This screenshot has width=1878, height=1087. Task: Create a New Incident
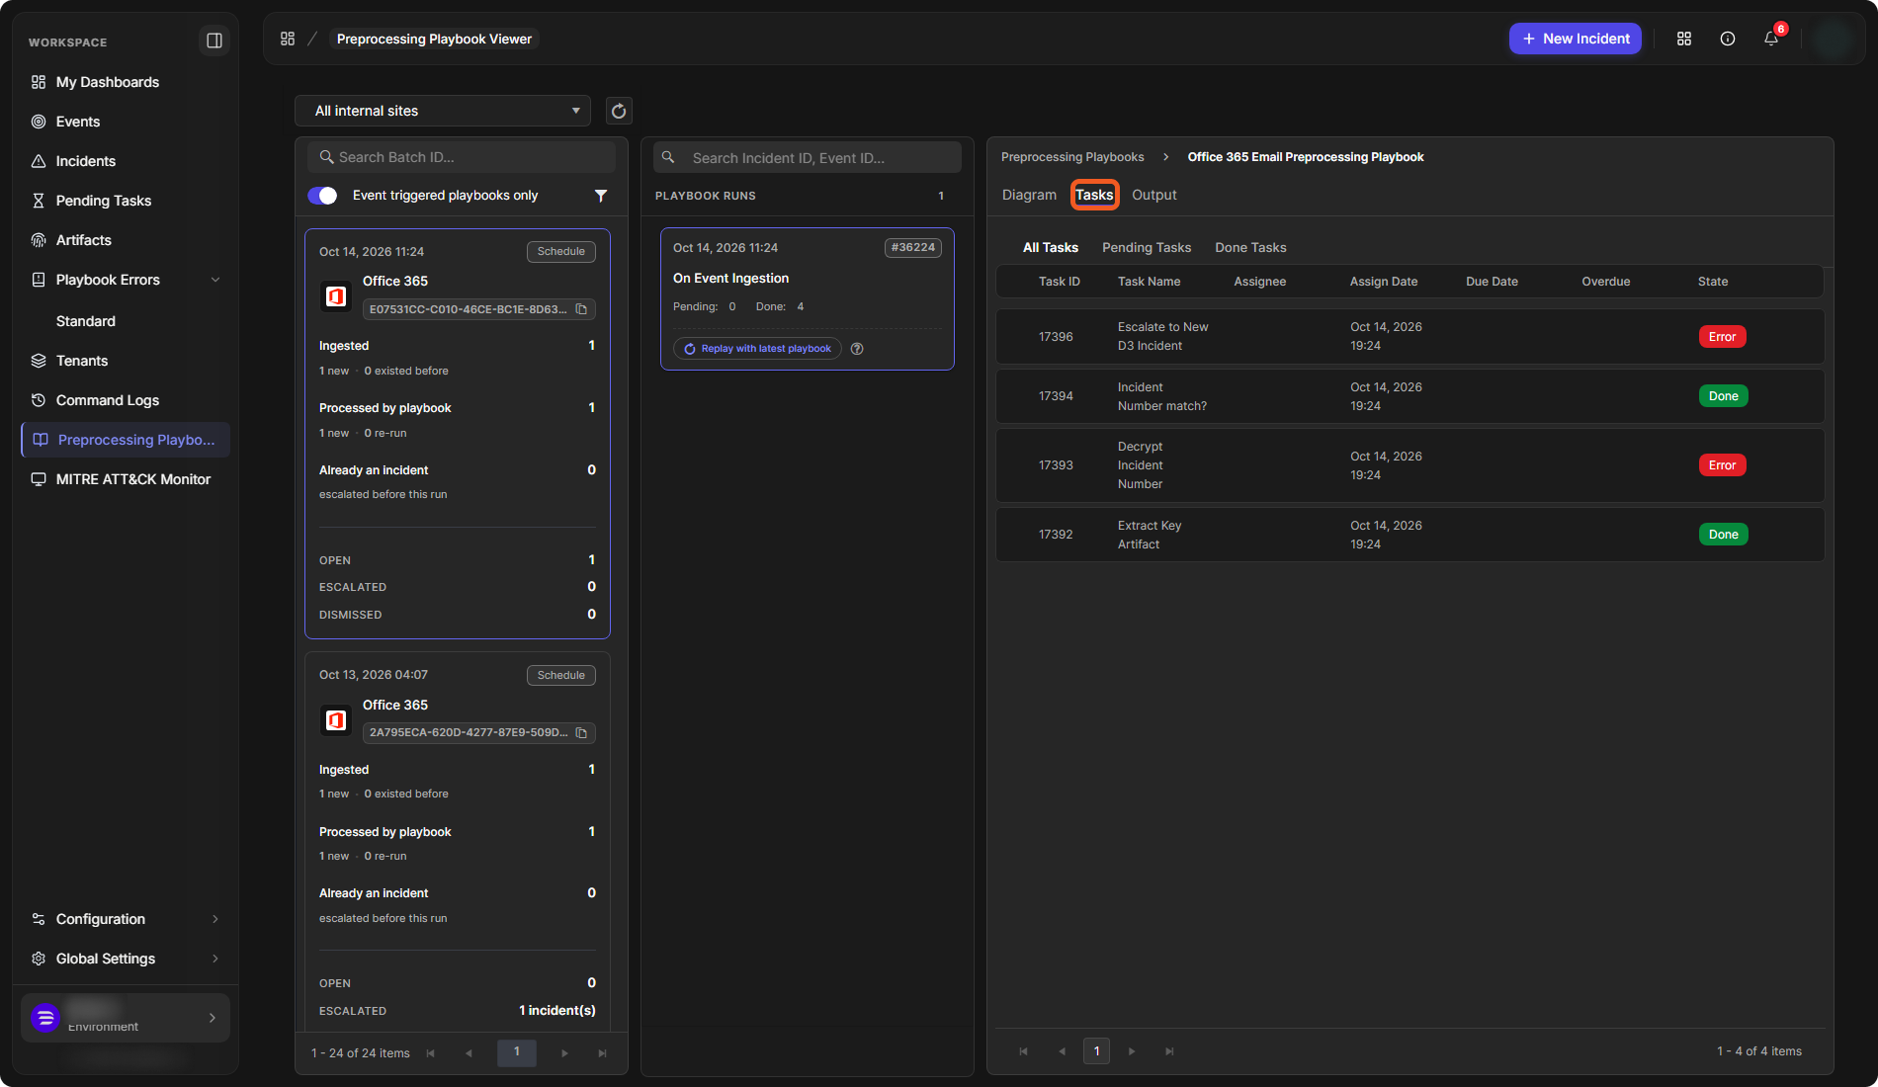click(x=1576, y=39)
